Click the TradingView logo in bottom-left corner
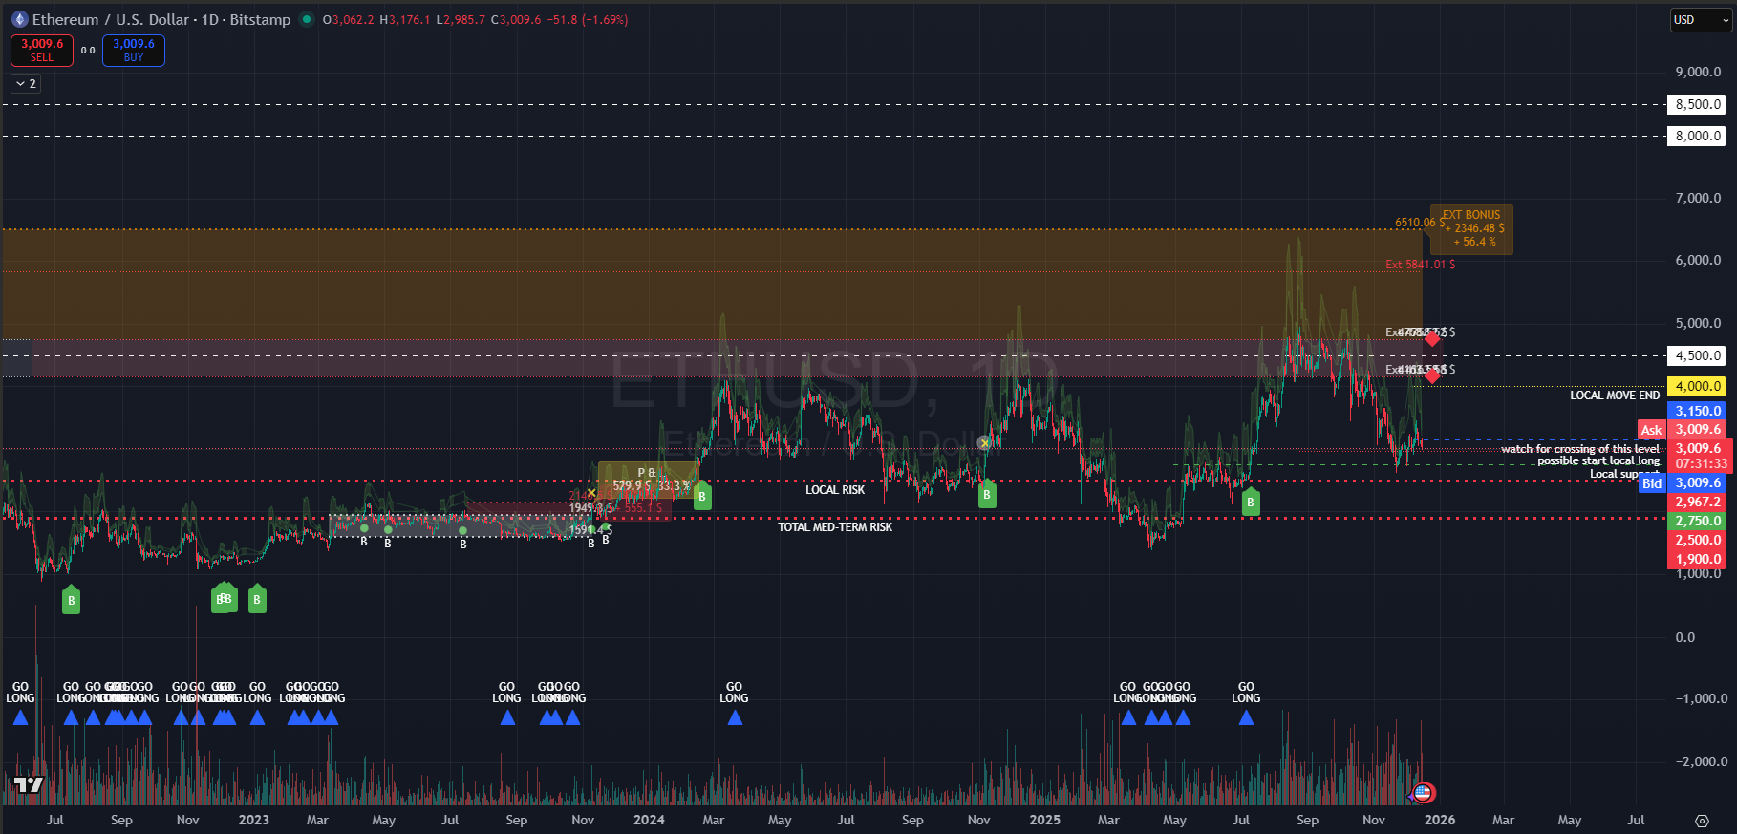 tap(29, 785)
